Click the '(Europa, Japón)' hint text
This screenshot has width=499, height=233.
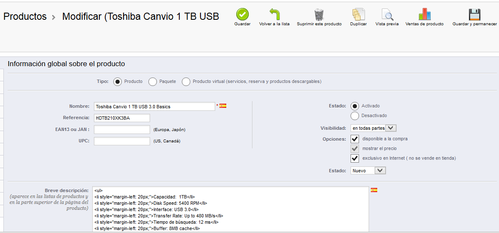(169, 130)
